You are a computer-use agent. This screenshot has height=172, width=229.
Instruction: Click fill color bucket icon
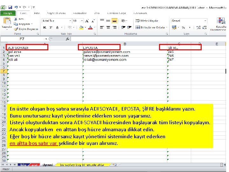pyautogui.click(x=81, y=27)
